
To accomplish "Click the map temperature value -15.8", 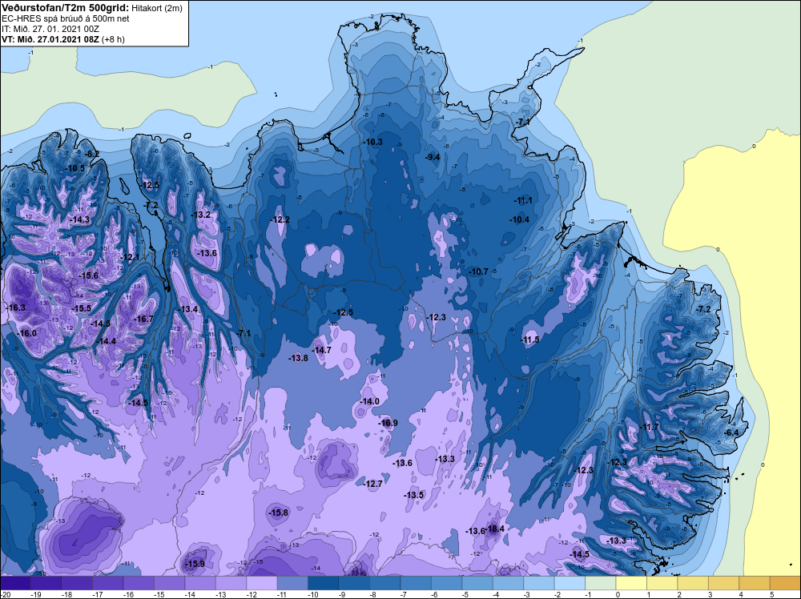I will point(279,513).
